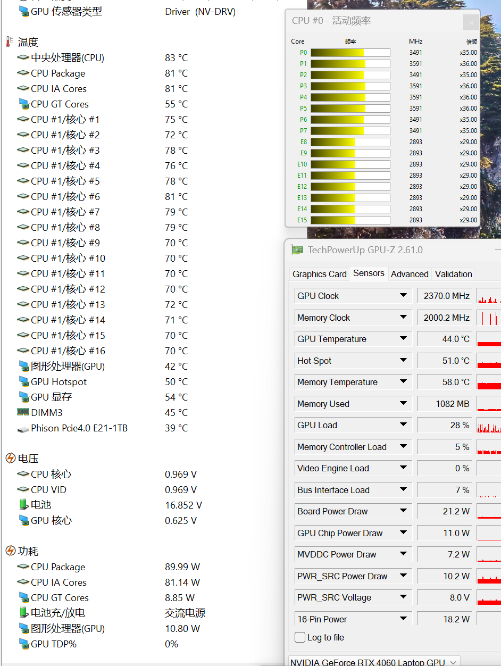Click the 16.852 V battery voltage value
Viewport: 501px width, 666px height.
coord(183,505)
